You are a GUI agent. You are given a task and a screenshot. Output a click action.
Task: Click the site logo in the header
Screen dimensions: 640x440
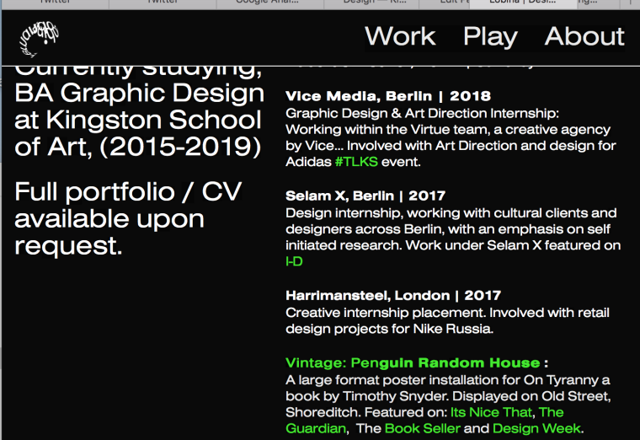point(40,36)
